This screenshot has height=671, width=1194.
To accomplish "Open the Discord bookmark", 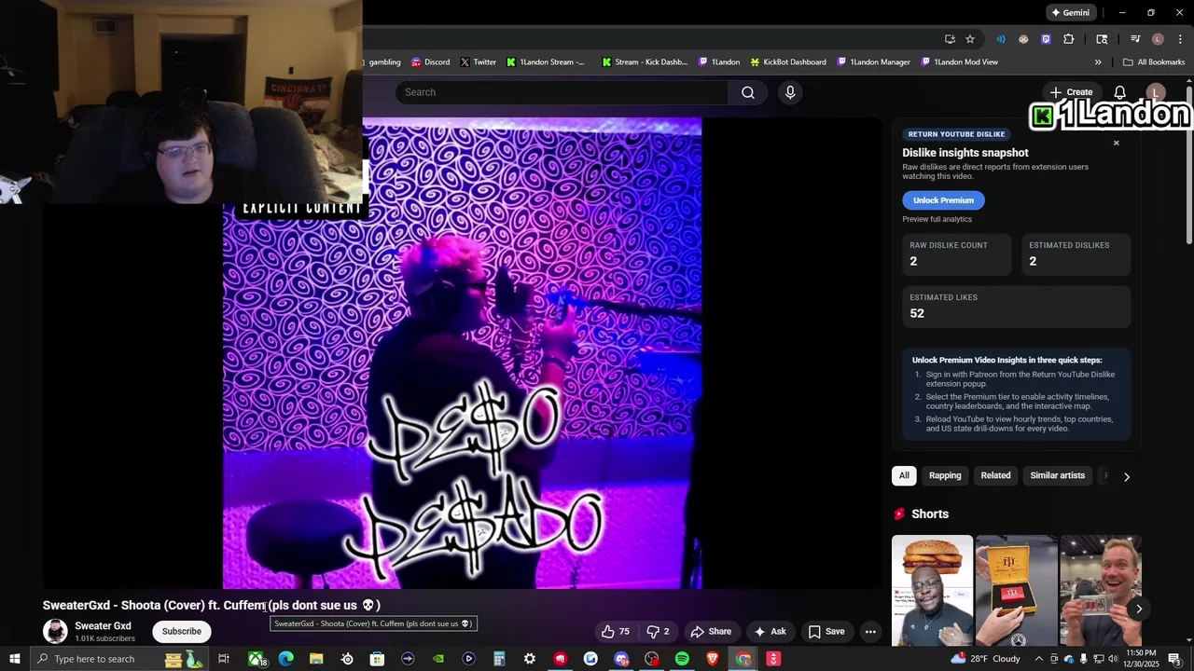I will (x=430, y=62).
